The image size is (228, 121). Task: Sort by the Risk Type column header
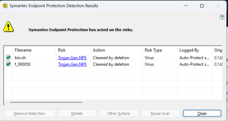160,50
